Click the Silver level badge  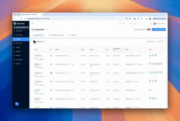[37, 90]
